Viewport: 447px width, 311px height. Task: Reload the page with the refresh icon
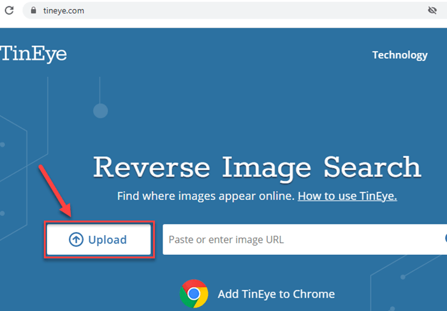(x=9, y=11)
